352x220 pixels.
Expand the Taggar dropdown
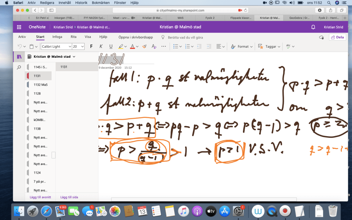pos(279,46)
